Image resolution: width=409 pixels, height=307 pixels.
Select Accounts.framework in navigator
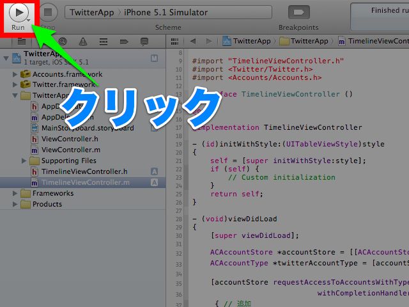pyautogui.click(x=67, y=74)
